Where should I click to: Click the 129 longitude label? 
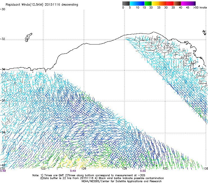coord(125,169)
